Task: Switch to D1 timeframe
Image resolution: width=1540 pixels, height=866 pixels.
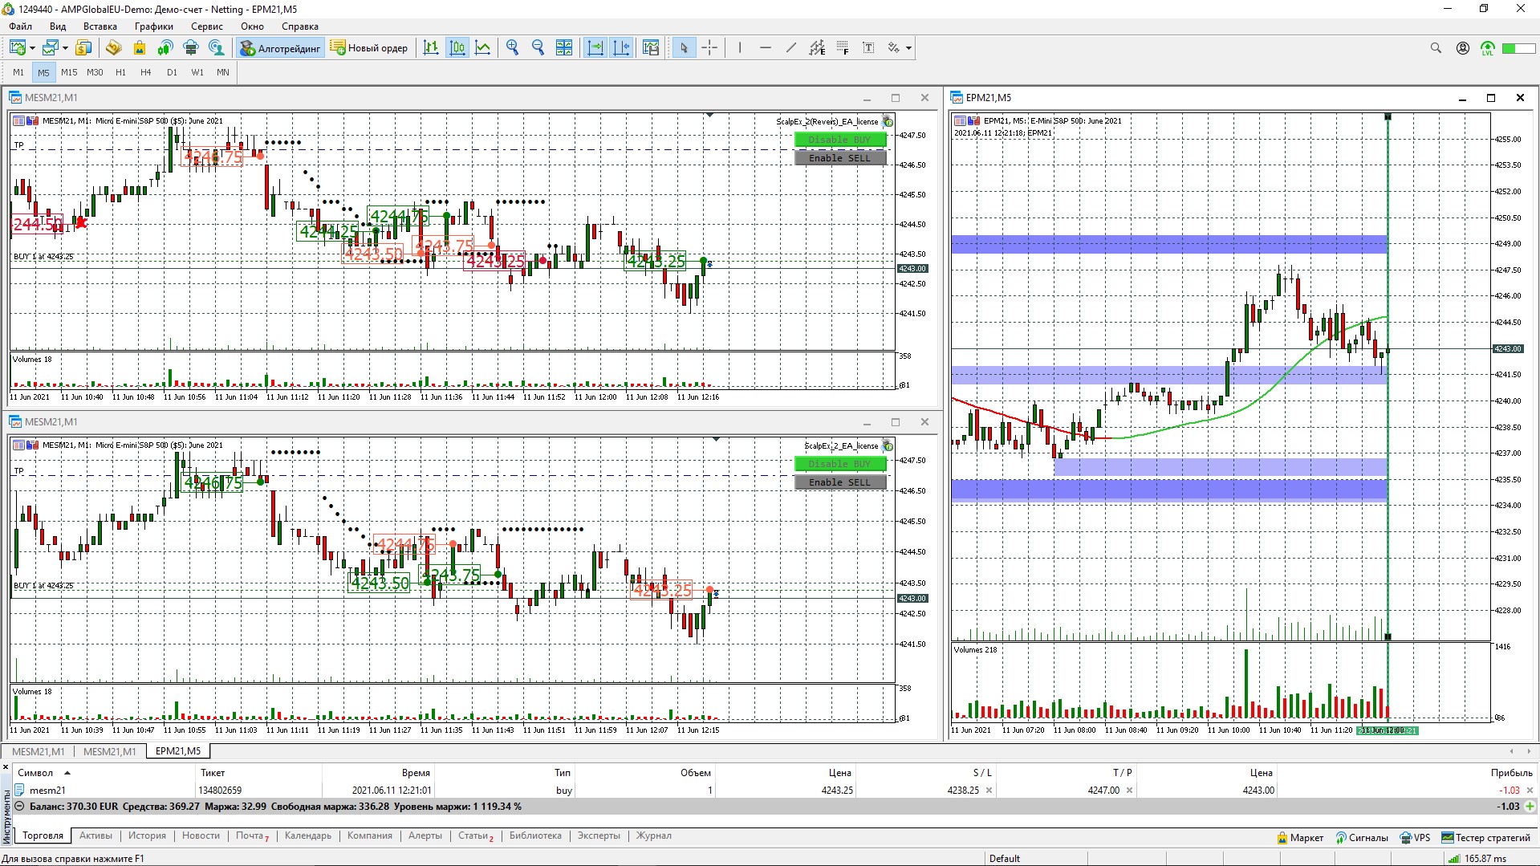Action: point(172,72)
